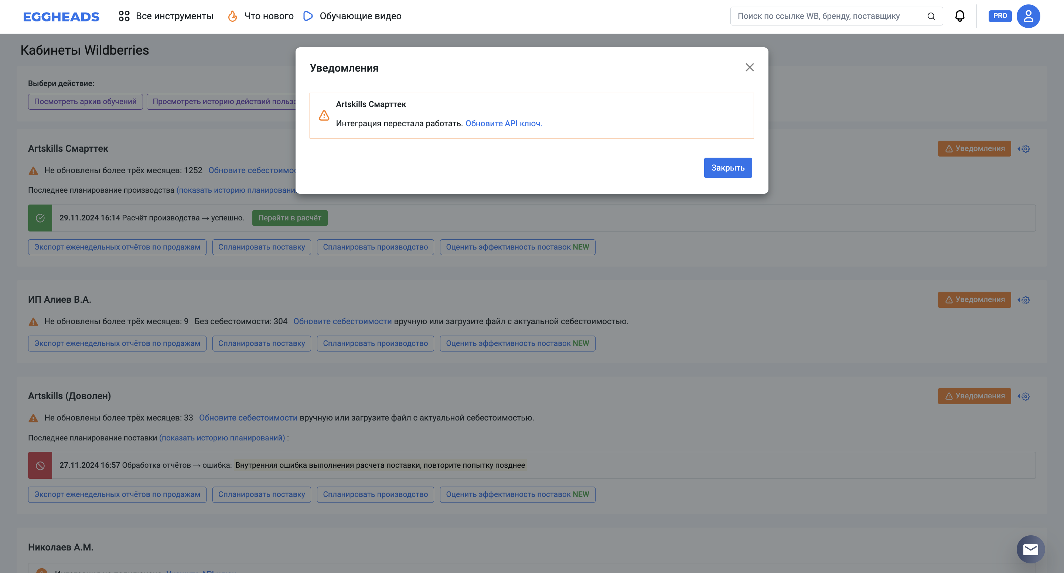Viewport: 1064px width, 573px height.
Task: Open Все инструменты menu
Action: point(166,16)
